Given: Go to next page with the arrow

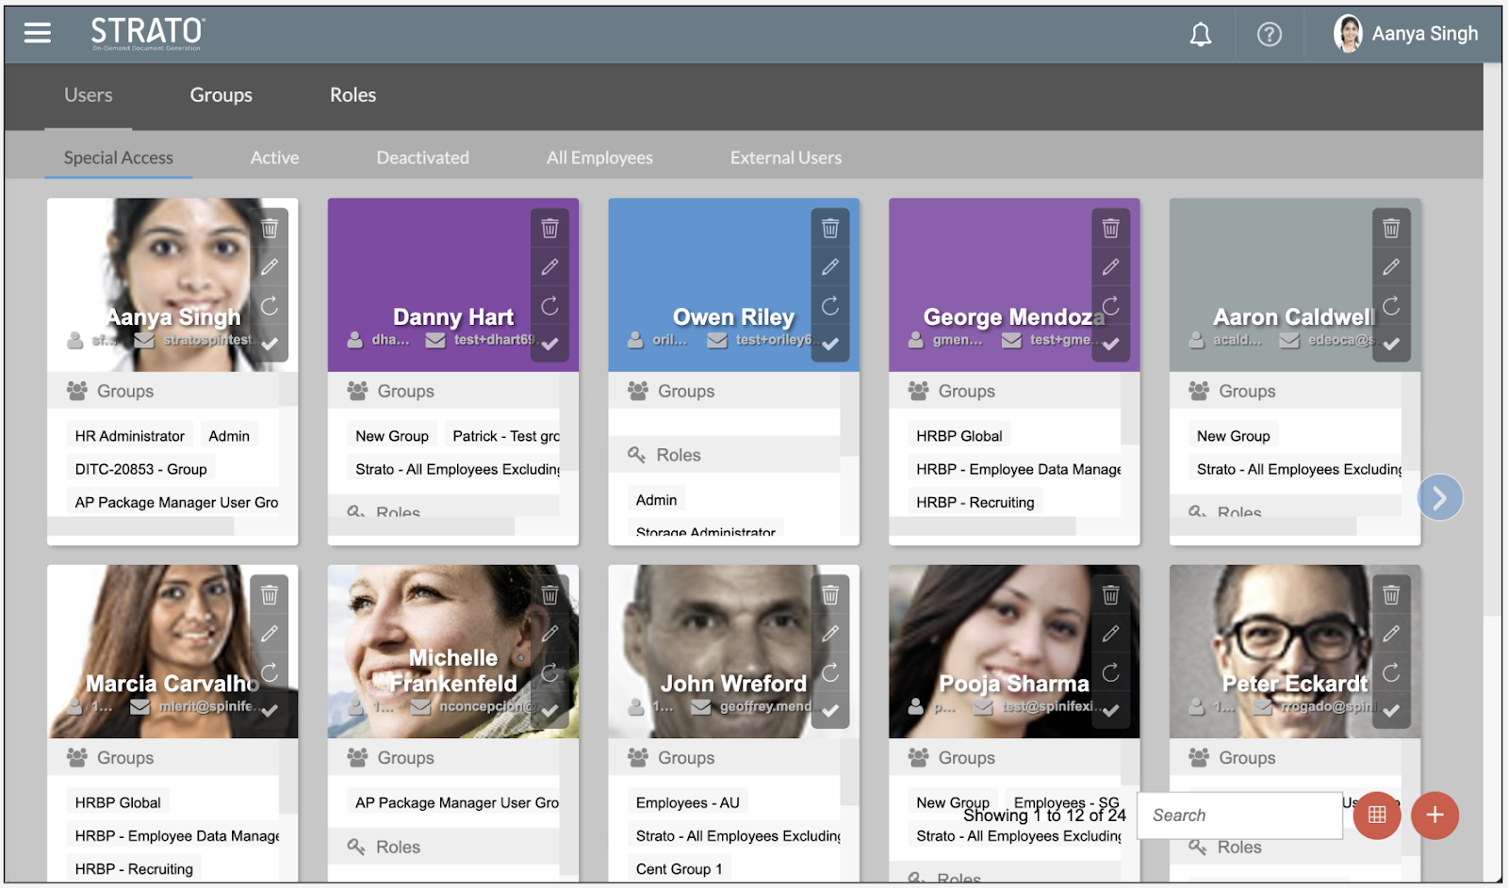Looking at the screenshot, I should (x=1439, y=497).
